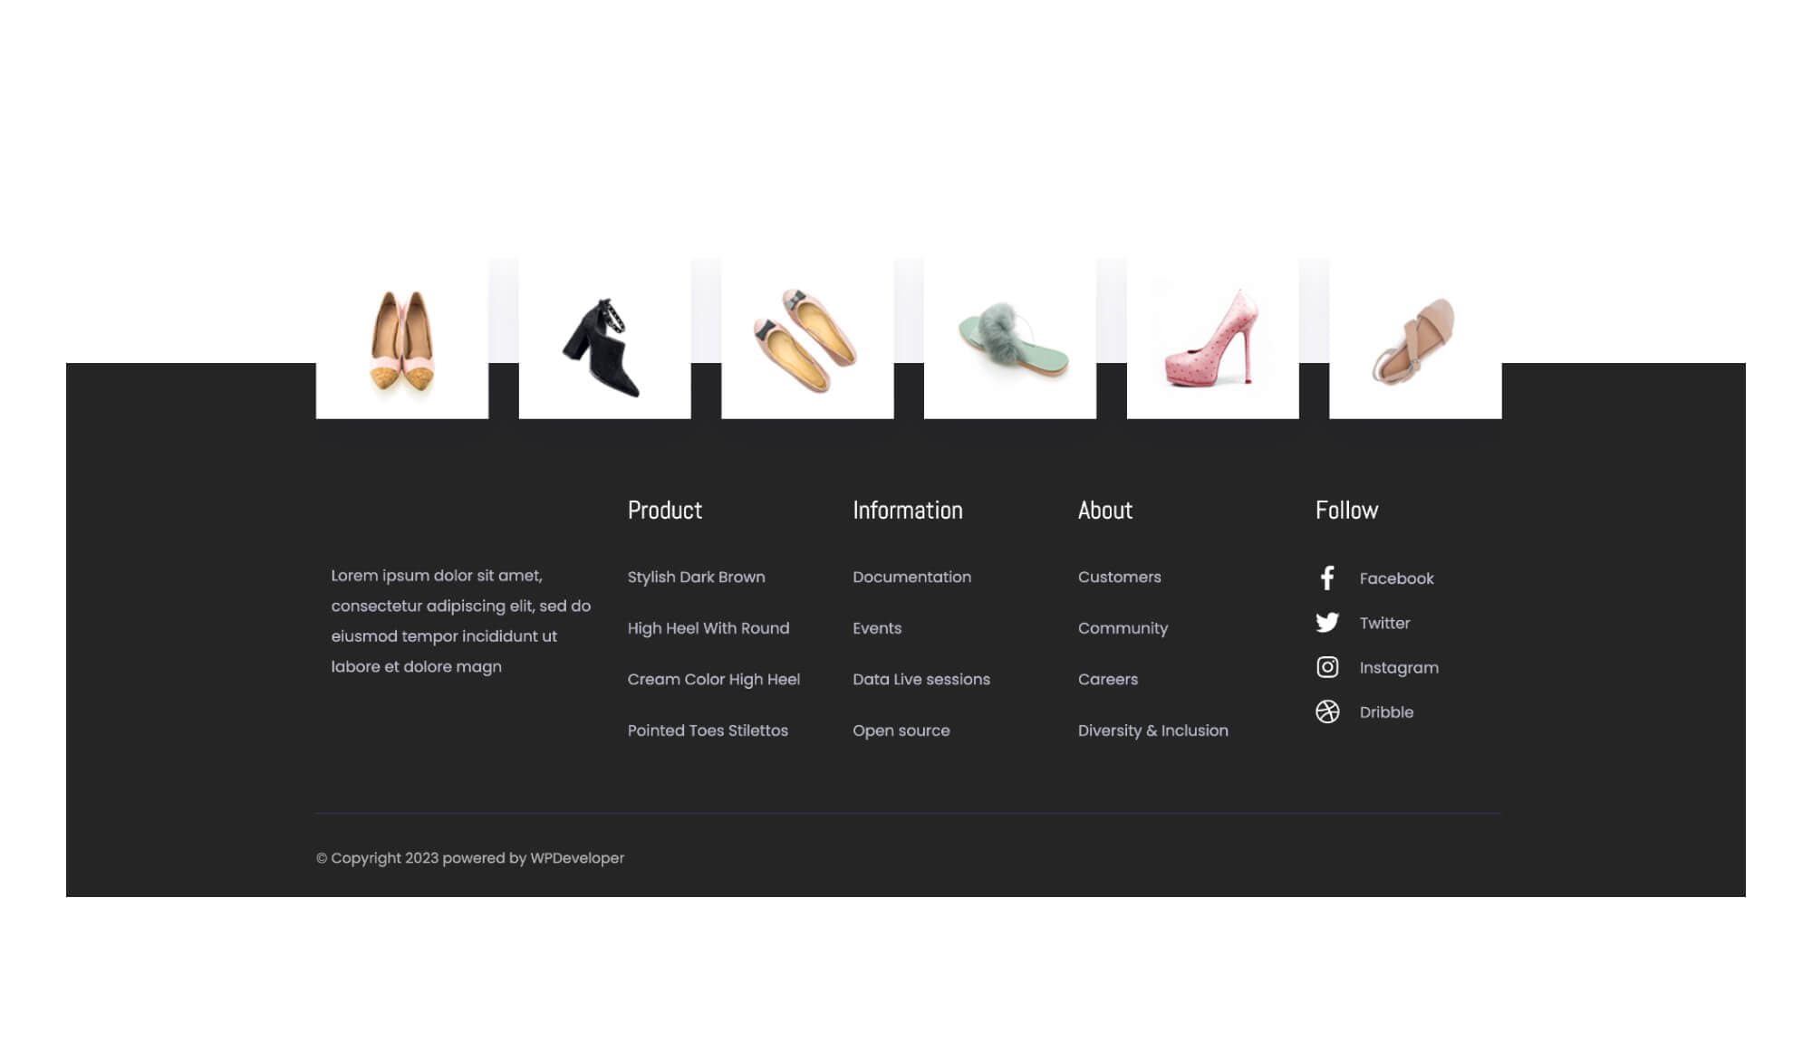
Task: Open Cream Color High Heel
Action: [x=714, y=679]
